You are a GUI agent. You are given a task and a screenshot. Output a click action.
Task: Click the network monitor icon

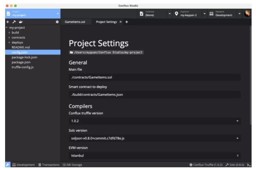coord(211,14)
